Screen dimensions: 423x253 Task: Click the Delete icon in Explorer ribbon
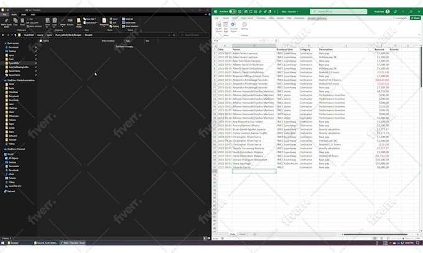pyautogui.click(x=63, y=22)
